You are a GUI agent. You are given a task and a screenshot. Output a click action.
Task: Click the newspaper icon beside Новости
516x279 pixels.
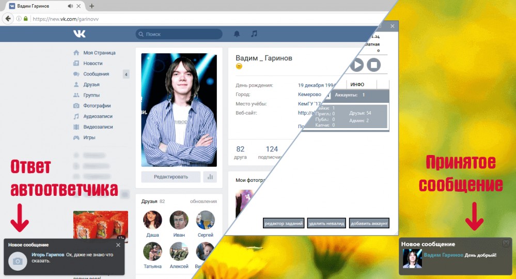click(76, 63)
